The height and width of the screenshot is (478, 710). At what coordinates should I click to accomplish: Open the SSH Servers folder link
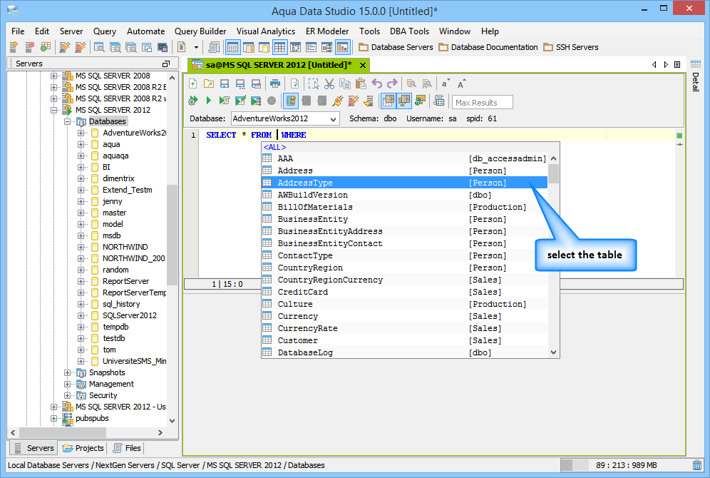coord(571,47)
